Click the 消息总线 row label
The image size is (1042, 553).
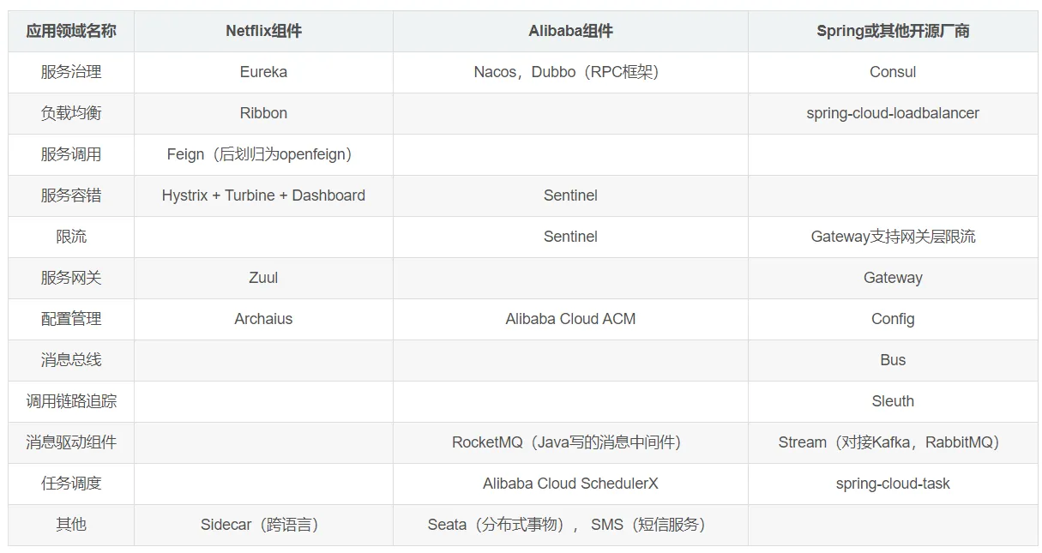[x=71, y=360]
